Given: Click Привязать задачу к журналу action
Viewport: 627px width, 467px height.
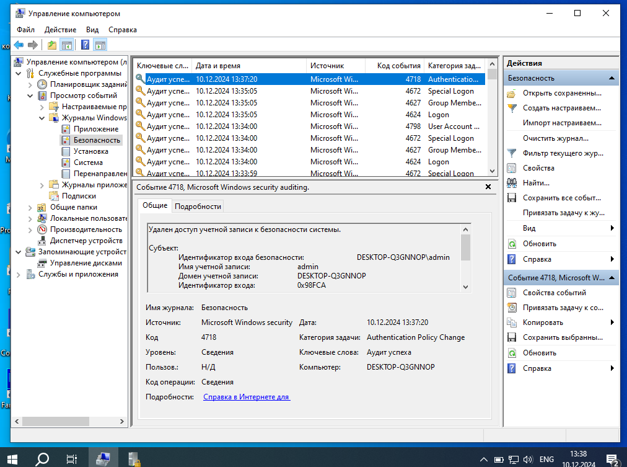Looking at the screenshot, I should tap(563, 213).
